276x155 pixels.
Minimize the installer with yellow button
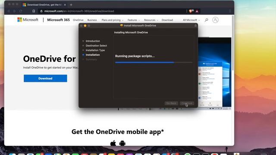point(85,26)
